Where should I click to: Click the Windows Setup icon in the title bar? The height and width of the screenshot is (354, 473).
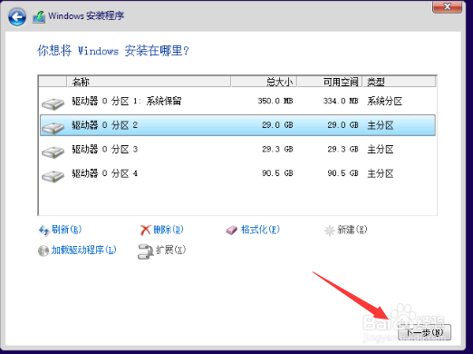[x=39, y=16]
